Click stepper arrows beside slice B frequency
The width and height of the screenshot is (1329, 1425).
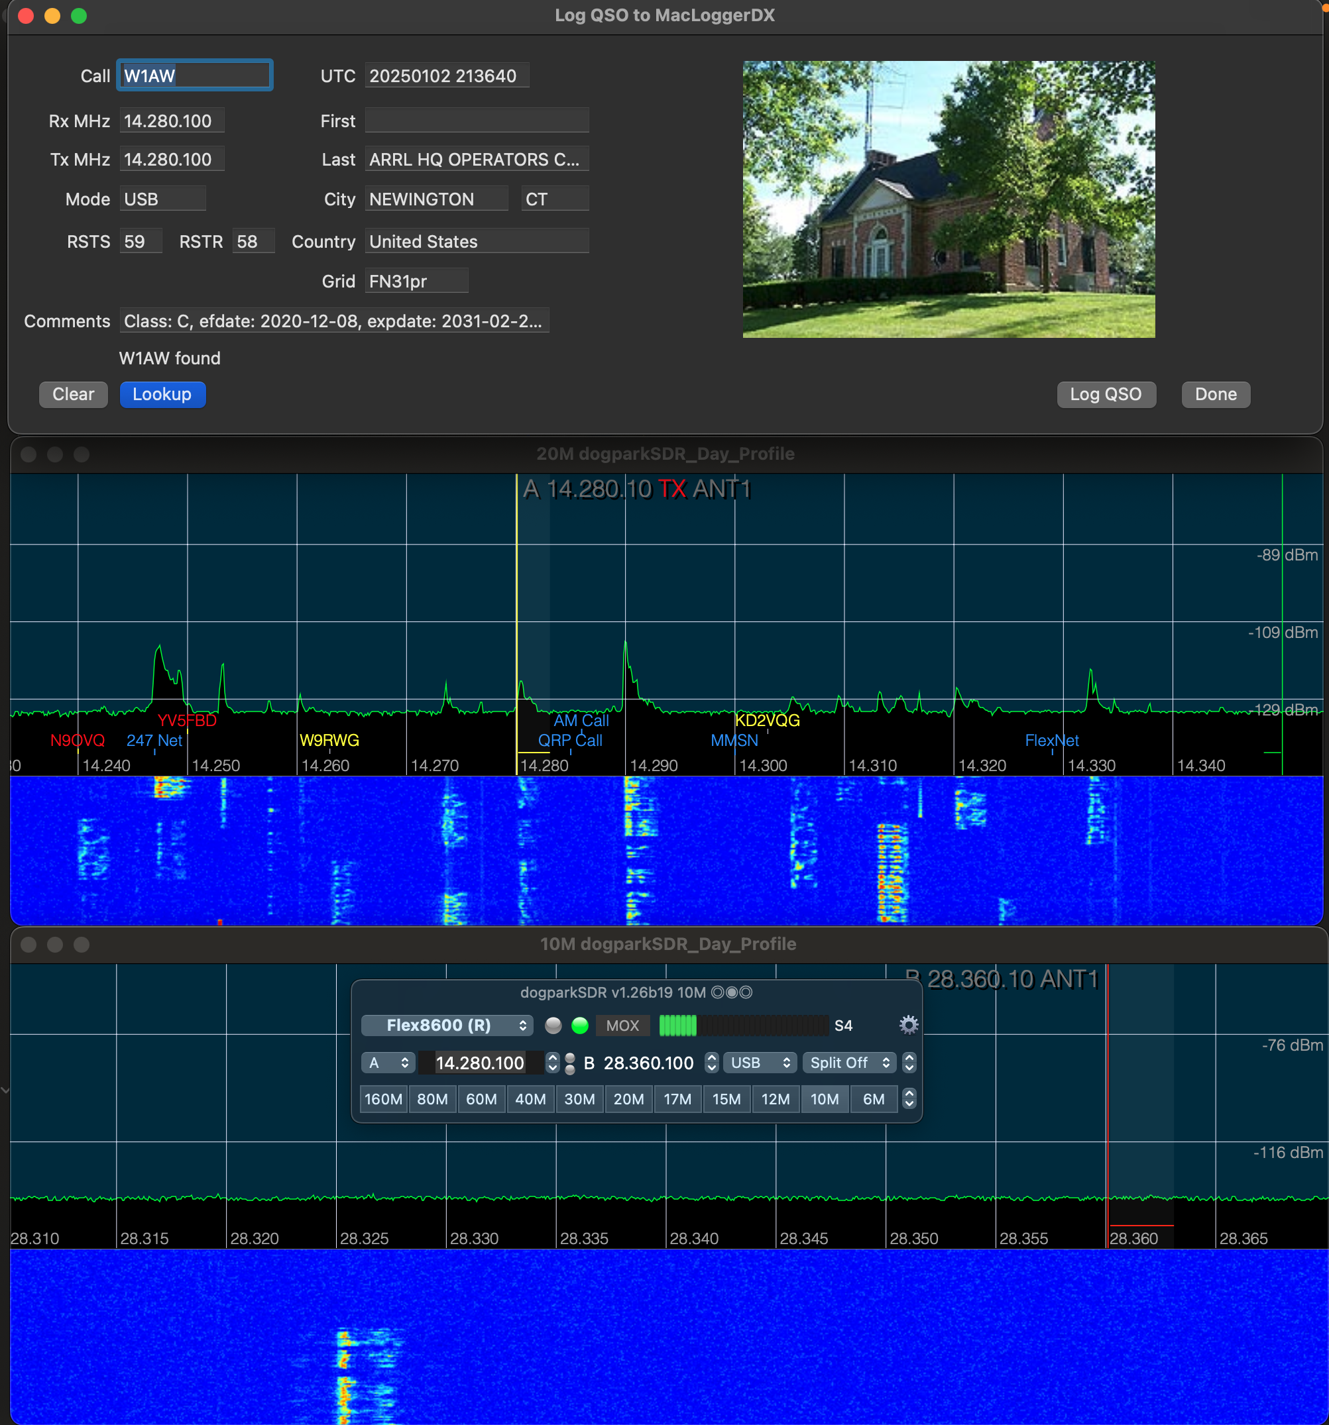(711, 1063)
